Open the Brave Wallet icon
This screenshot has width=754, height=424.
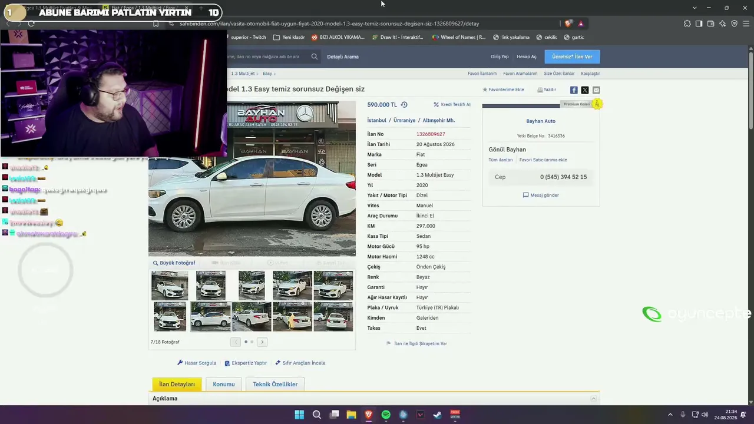click(710, 24)
